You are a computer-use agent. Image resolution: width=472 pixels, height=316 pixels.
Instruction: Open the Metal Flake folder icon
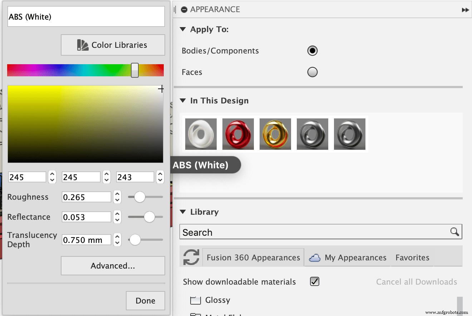pos(195,314)
